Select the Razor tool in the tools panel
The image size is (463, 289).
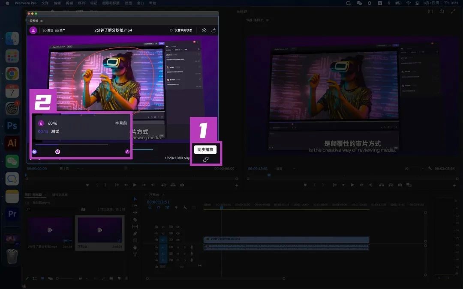pos(135,220)
